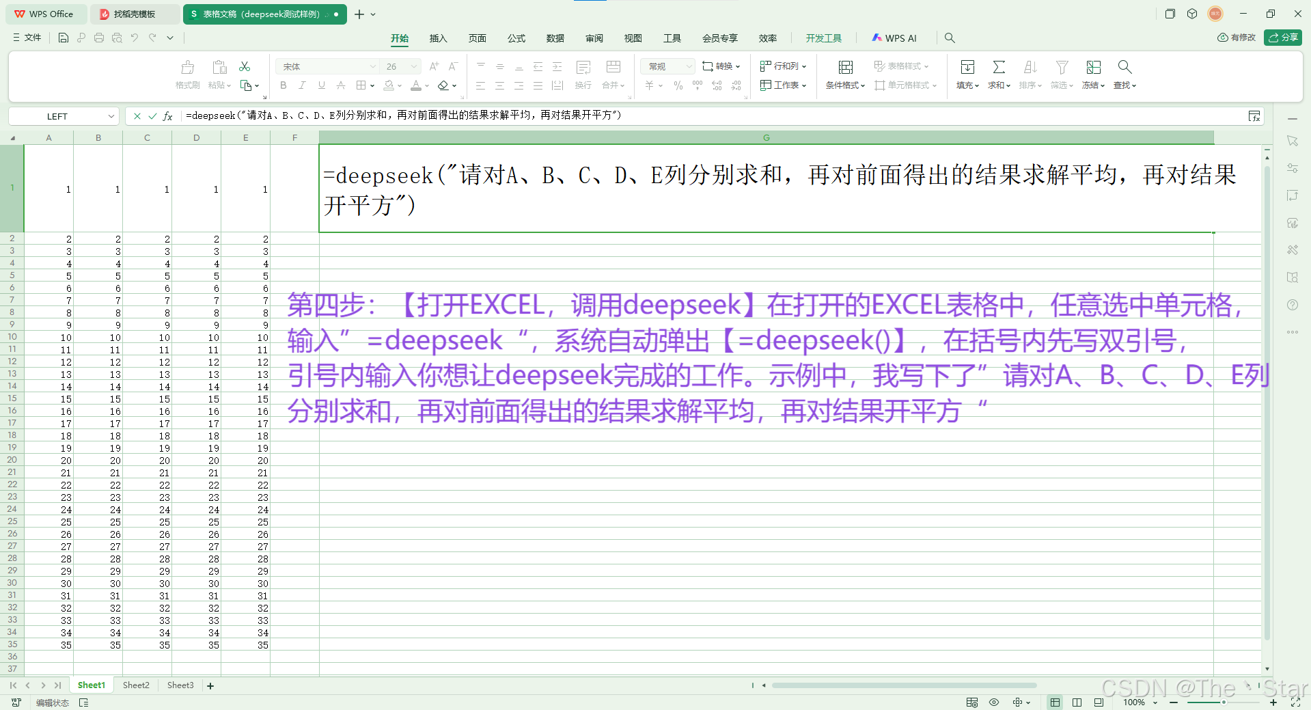
Task: Open the 转换 (Convert) dropdown
Action: click(x=721, y=66)
